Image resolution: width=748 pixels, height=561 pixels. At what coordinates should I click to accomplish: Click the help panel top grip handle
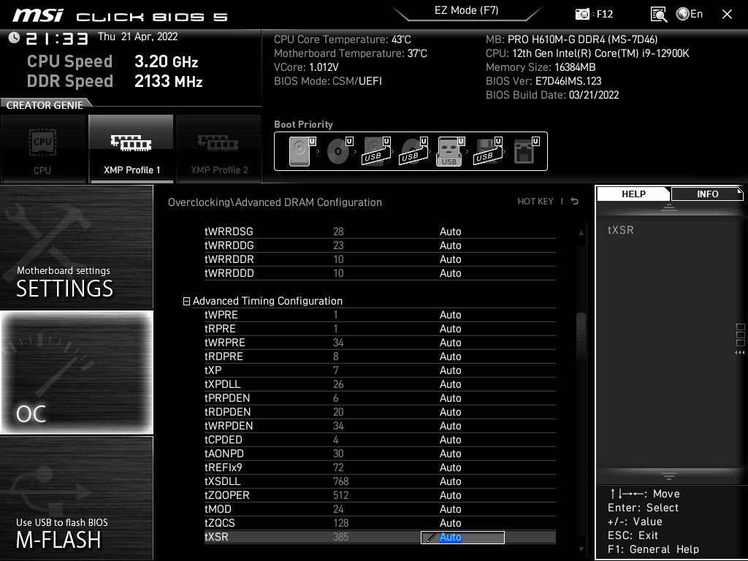pyautogui.click(x=669, y=207)
